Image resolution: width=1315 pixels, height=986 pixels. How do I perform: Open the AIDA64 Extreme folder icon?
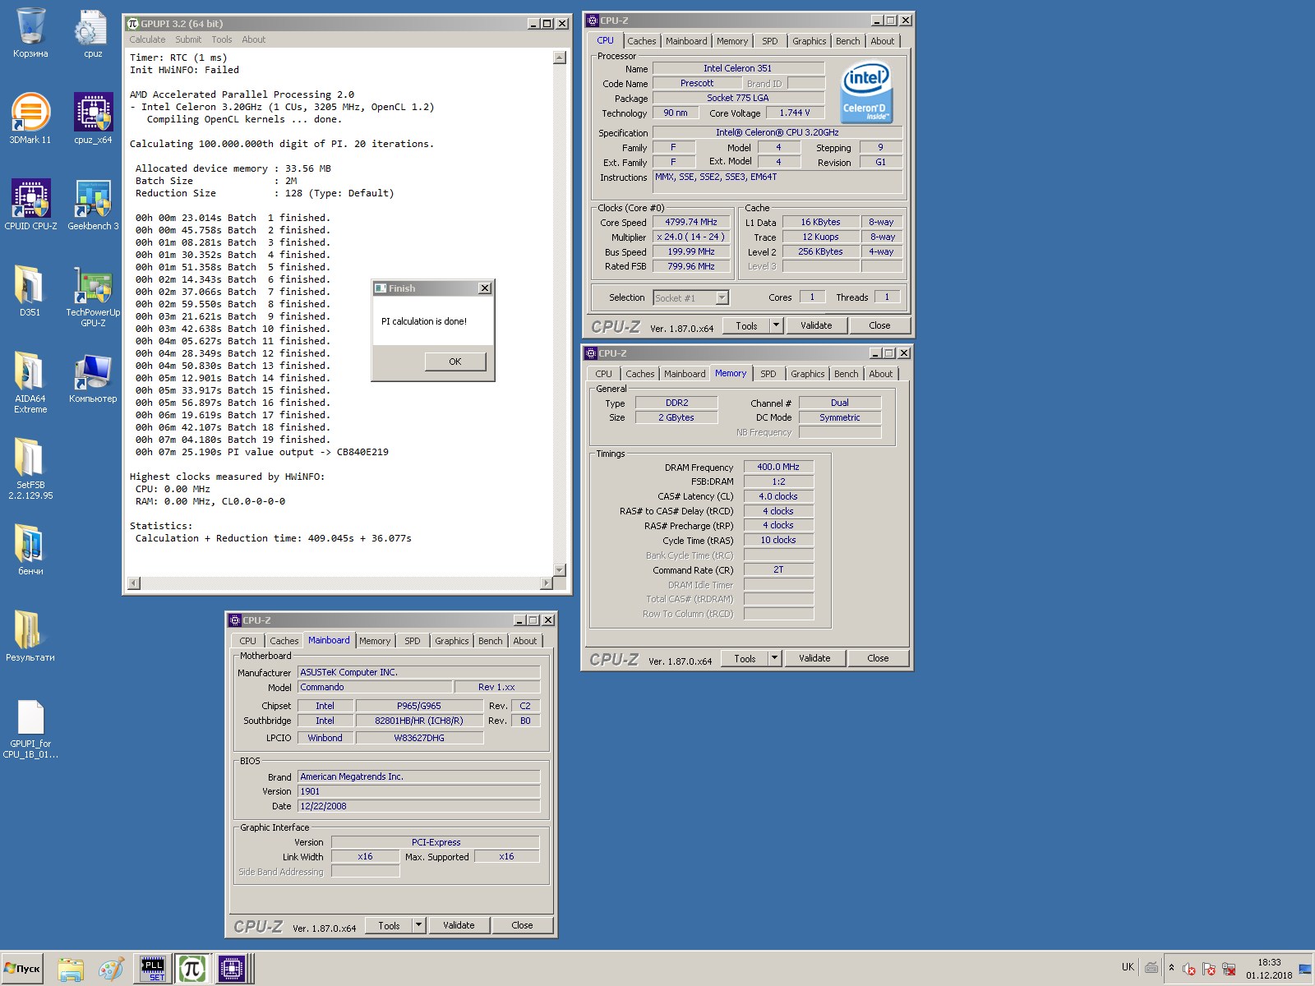[x=30, y=383]
